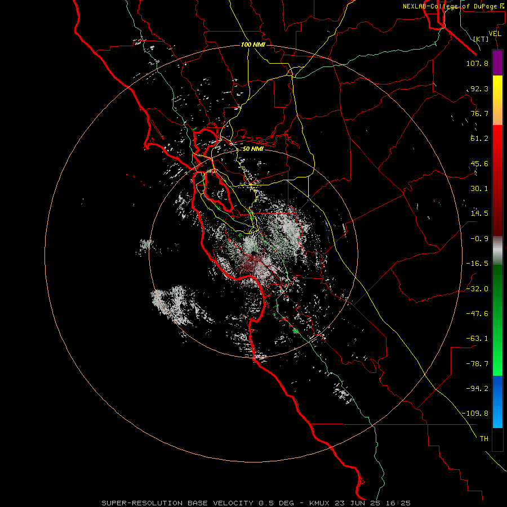Pick the yellow-orange segment of velocity scale

[x=497, y=100]
